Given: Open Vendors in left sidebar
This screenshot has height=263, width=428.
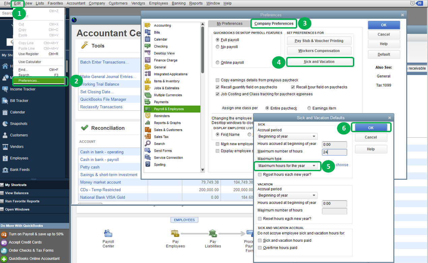Looking at the screenshot, I should 17,147.
